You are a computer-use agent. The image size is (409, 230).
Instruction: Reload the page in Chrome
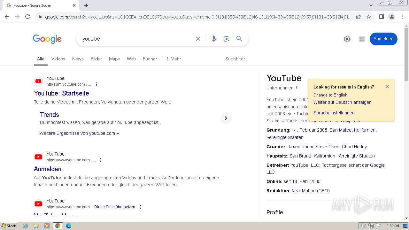coord(27,17)
